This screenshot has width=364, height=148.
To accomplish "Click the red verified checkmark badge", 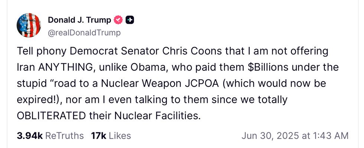I will (118, 20).
